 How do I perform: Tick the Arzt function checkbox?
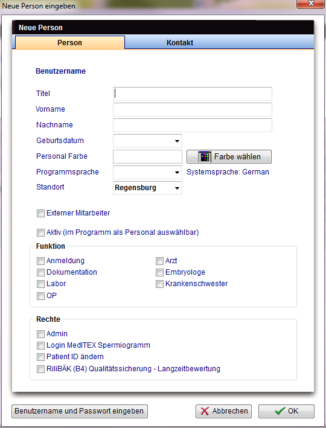[x=159, y=261]
